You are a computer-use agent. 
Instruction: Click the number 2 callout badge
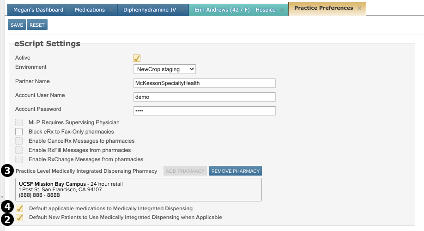pos(7,219)
